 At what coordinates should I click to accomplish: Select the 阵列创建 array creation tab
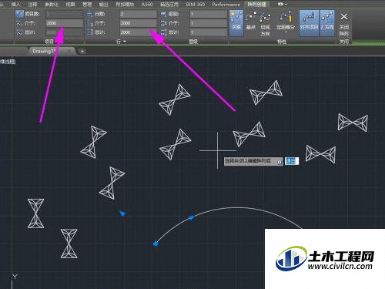pos(256,4)
